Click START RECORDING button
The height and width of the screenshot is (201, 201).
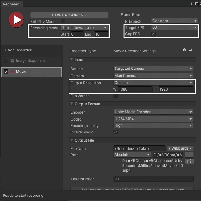click(69, 15)
